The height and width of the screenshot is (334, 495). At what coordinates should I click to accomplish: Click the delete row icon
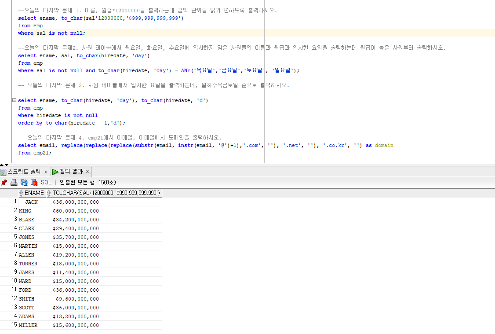[34, 182]
